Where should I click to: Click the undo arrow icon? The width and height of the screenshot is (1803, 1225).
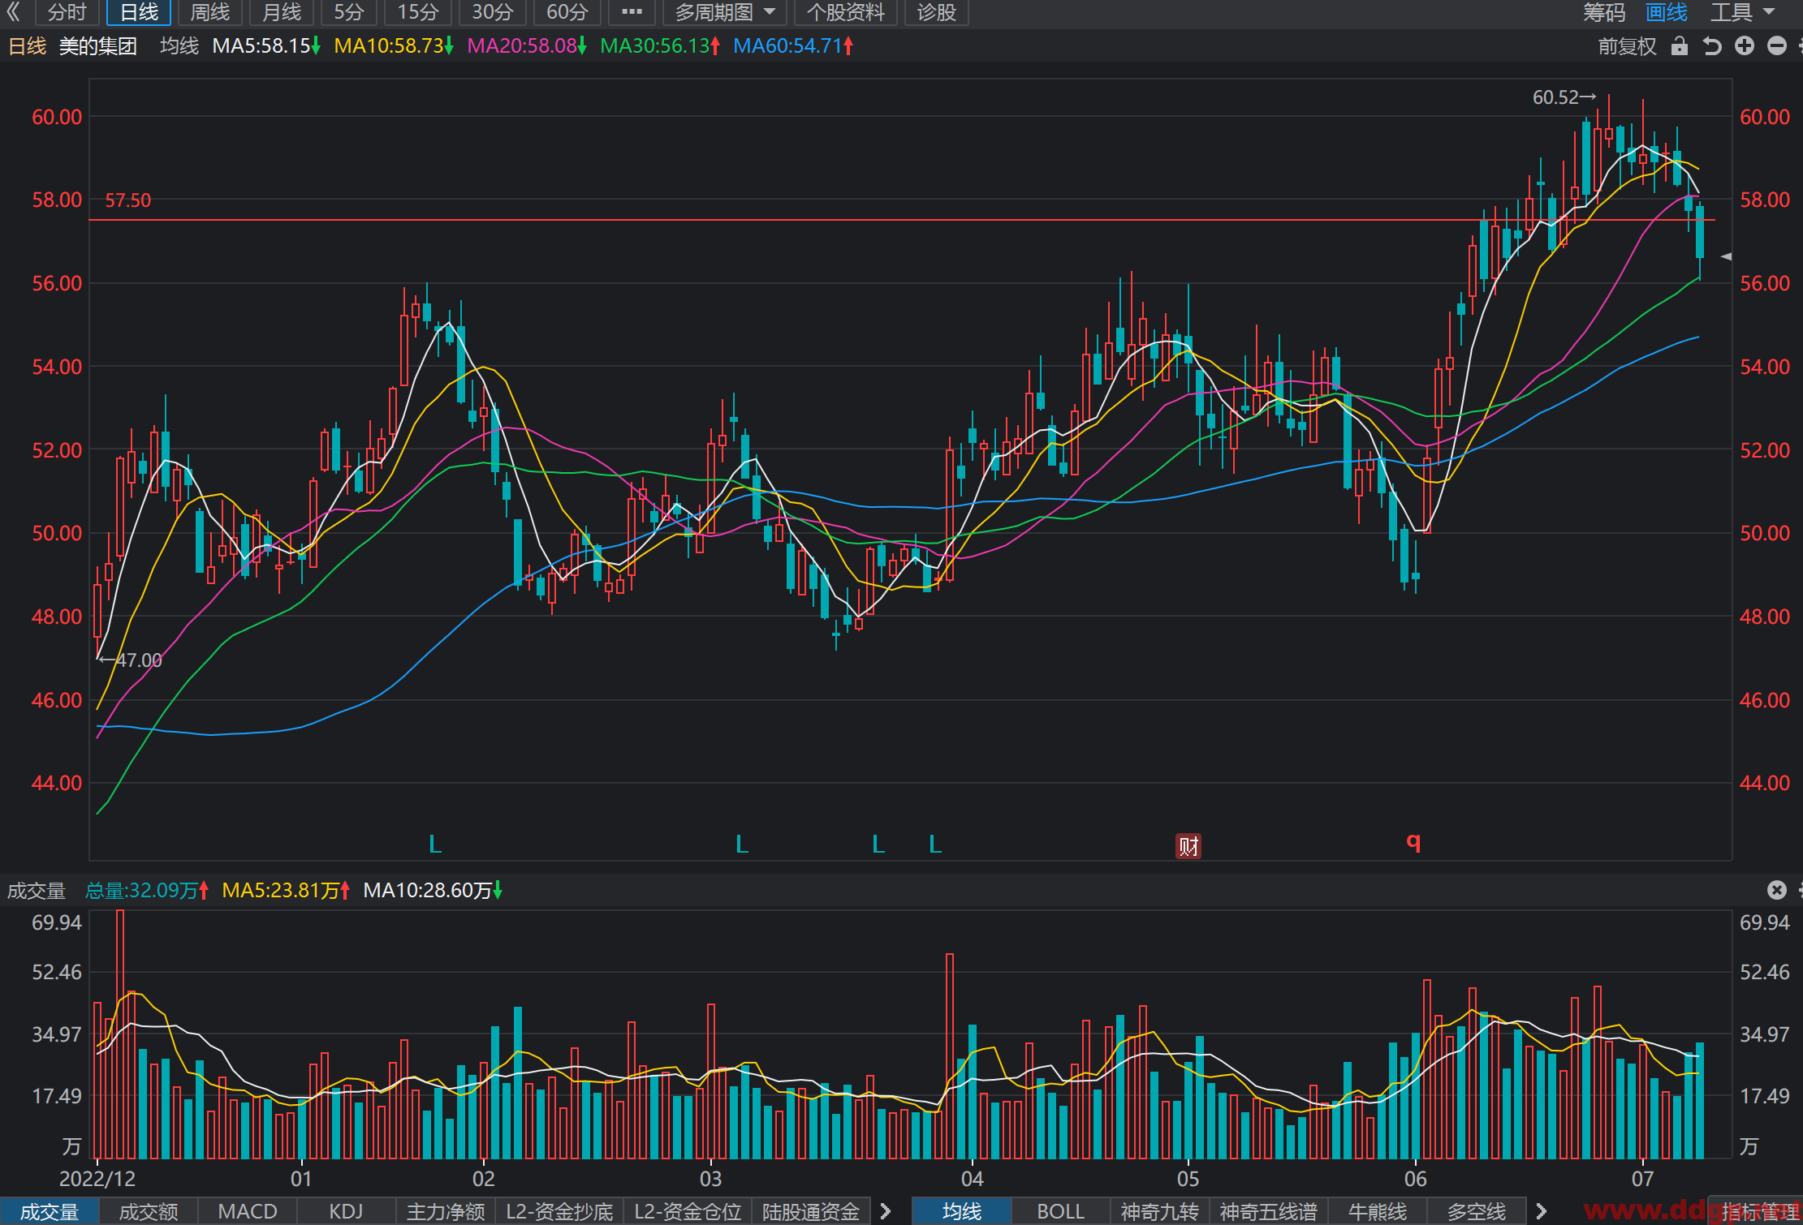(x=1712, y=46)
